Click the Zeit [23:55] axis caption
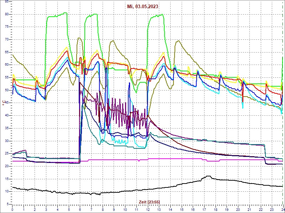 pos(149,202)
